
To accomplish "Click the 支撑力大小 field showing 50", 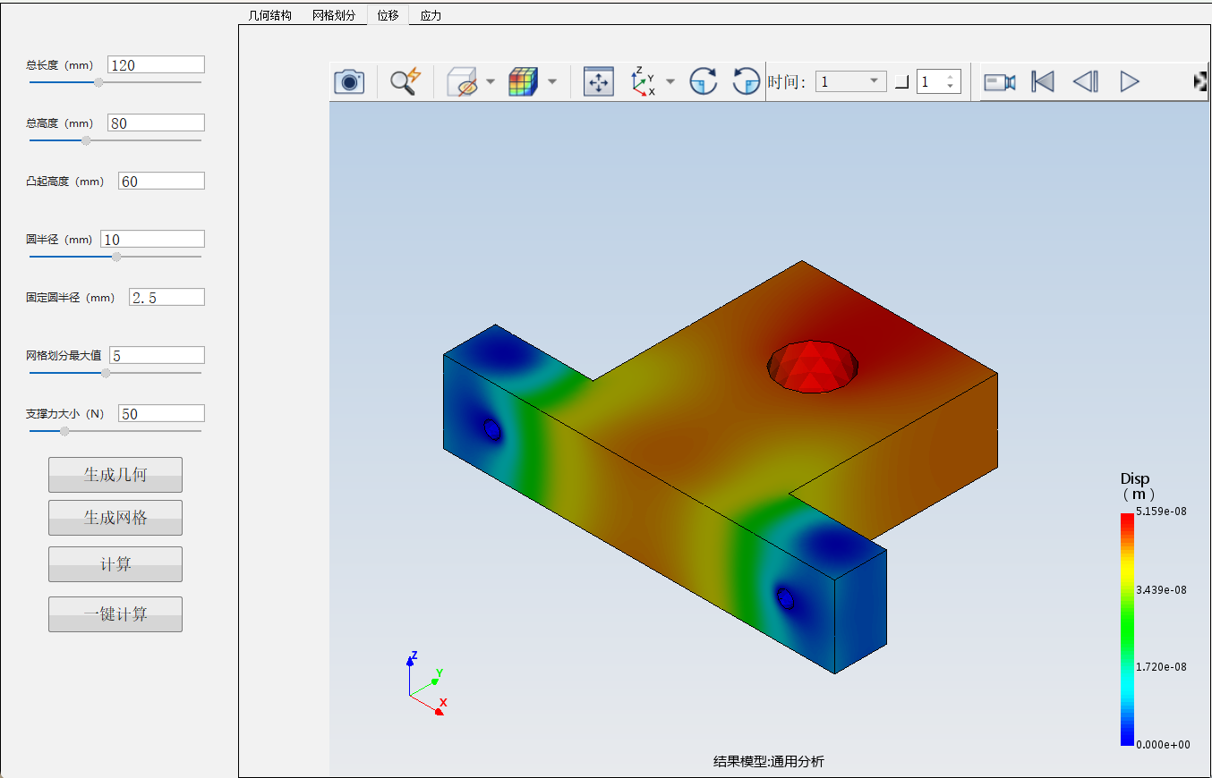I will point(161,413).
